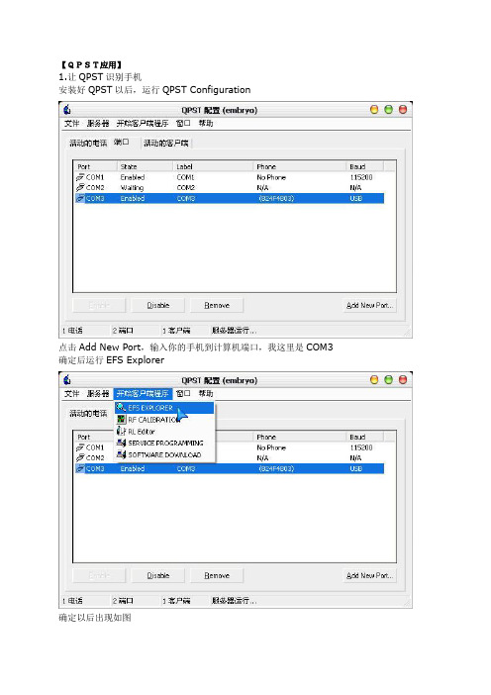Sort by Phone column header in upper window
491x695 pixels.
point(300,166)
